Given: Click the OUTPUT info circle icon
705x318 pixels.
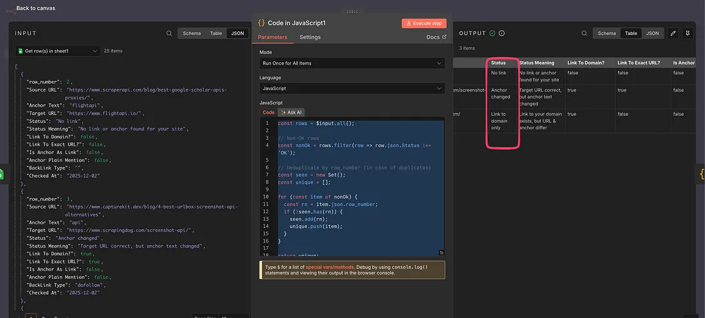Looking at the screenshot, I should [502, 33].
